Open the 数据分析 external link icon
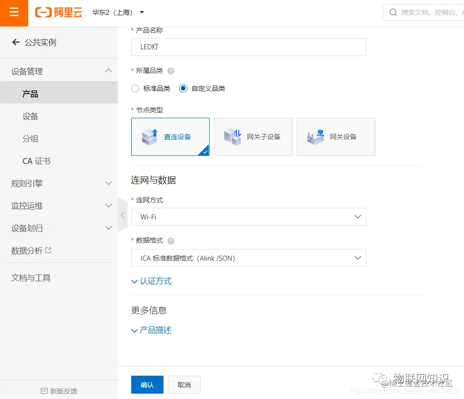 [49, 250]
